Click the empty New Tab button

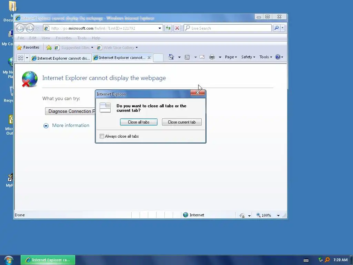(158, 58)
